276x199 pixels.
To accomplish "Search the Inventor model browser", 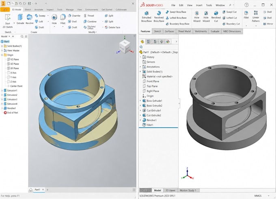I will click(x=22, y=36).
